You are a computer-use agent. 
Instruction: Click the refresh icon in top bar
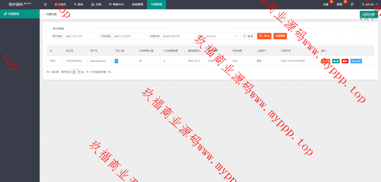point(352,4)
